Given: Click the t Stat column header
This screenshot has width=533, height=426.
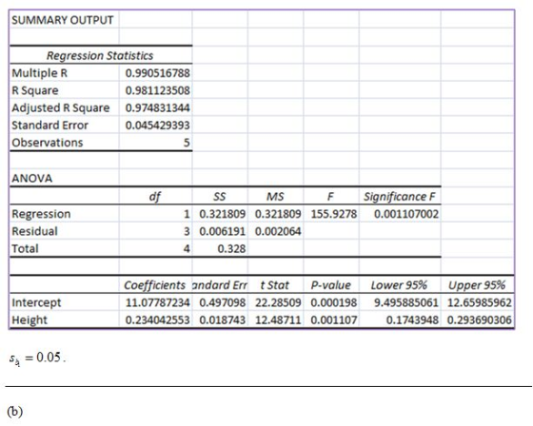Looking at the screenshot, I should 275,285.
